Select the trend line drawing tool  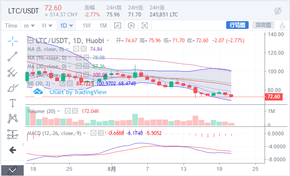(12, 57)
